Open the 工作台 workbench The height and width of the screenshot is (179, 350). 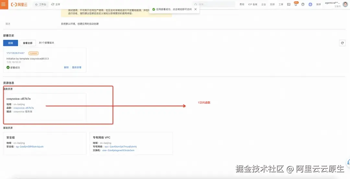41,5
